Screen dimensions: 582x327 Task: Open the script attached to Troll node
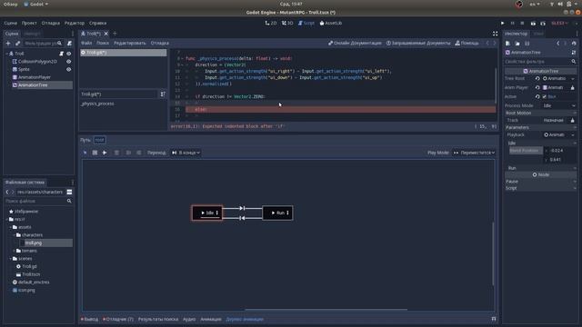tap(62, 54)
